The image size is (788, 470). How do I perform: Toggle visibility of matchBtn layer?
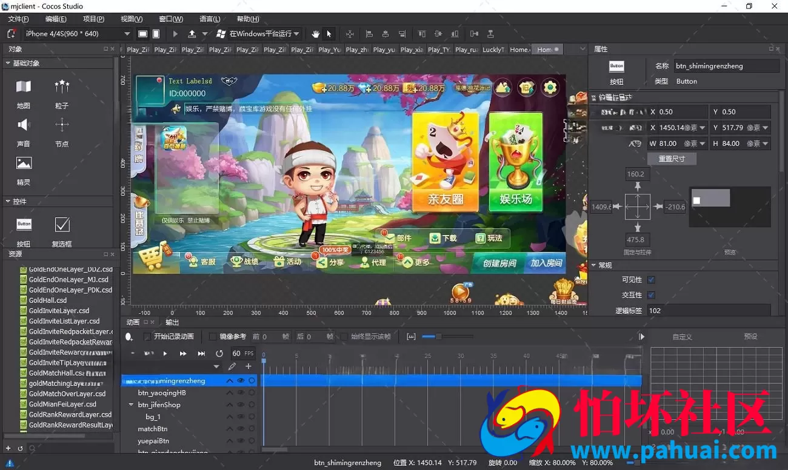tap(241, 429)
